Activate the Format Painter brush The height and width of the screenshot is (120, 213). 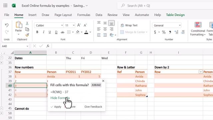pyautogui.click(x=27, y=35)
